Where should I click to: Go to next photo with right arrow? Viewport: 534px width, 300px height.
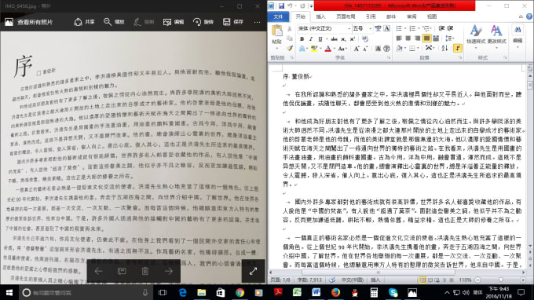tap(169, 271)
